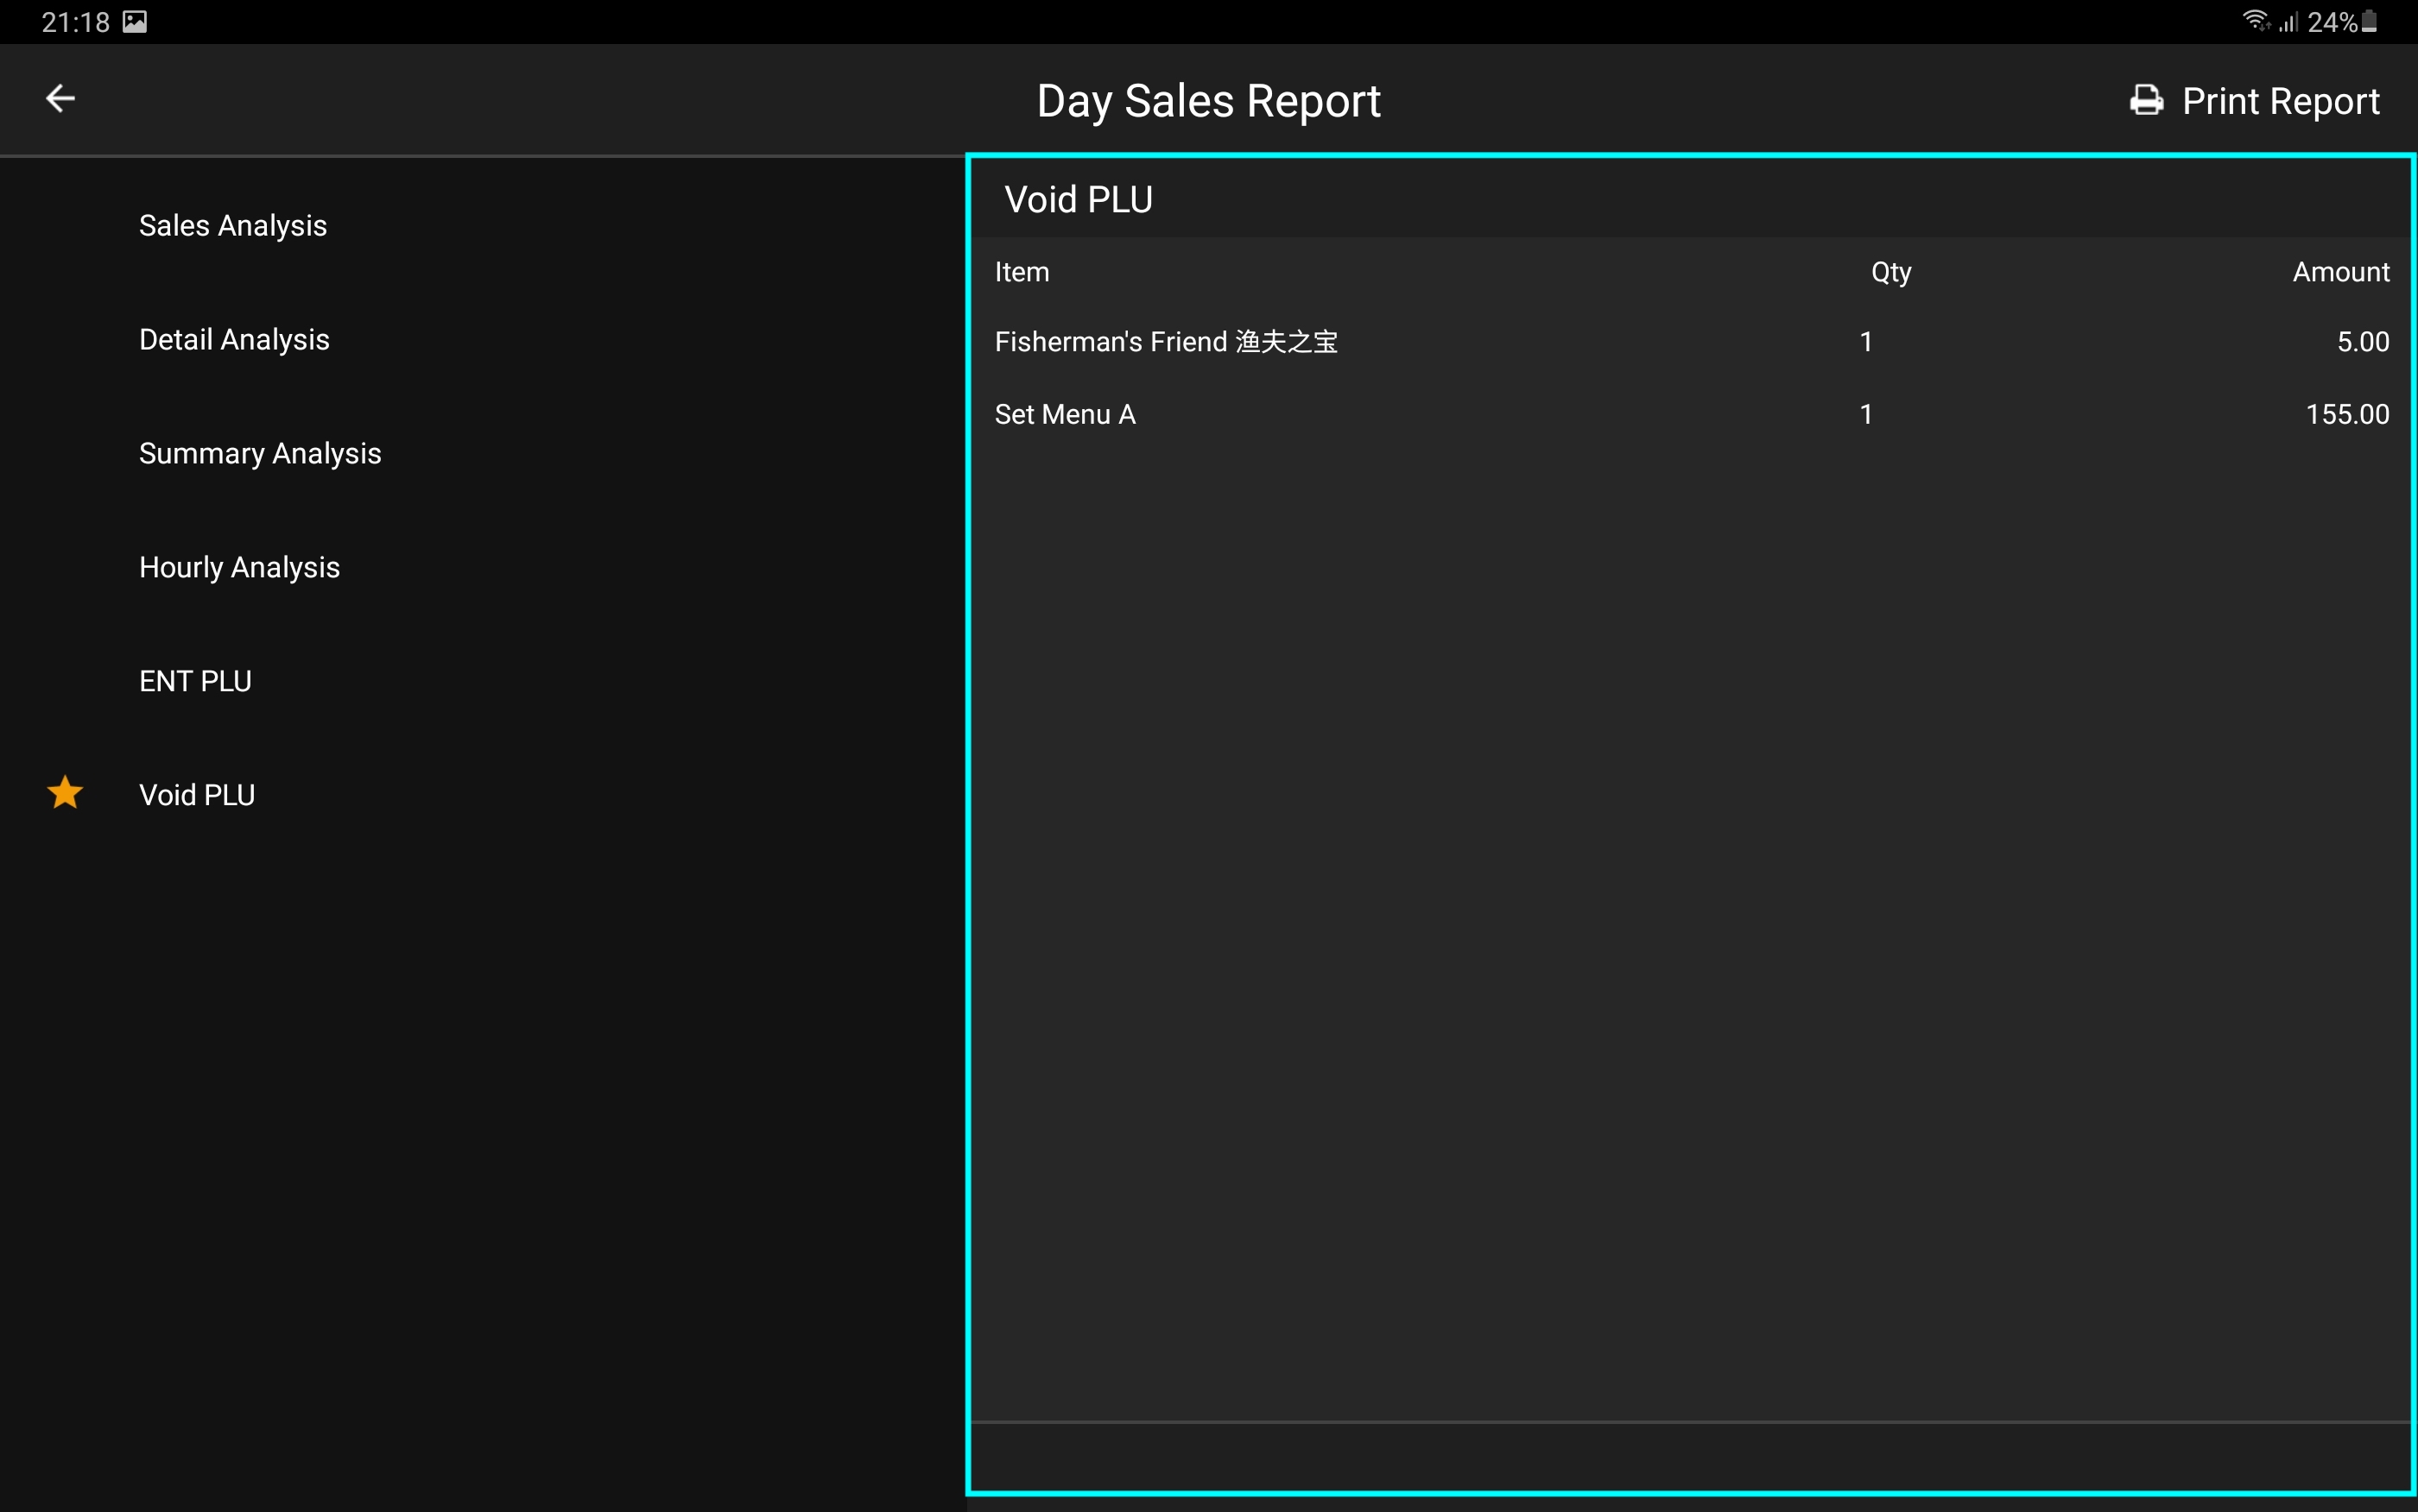Select the ENT PLU menu item
The image size is (2418, 1512).
click(x=195, y=681)
